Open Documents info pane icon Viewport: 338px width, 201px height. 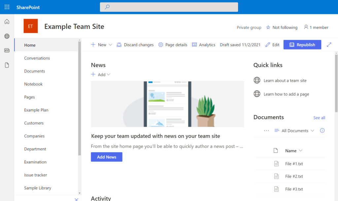pyautogui.click(x=322, y=131)
